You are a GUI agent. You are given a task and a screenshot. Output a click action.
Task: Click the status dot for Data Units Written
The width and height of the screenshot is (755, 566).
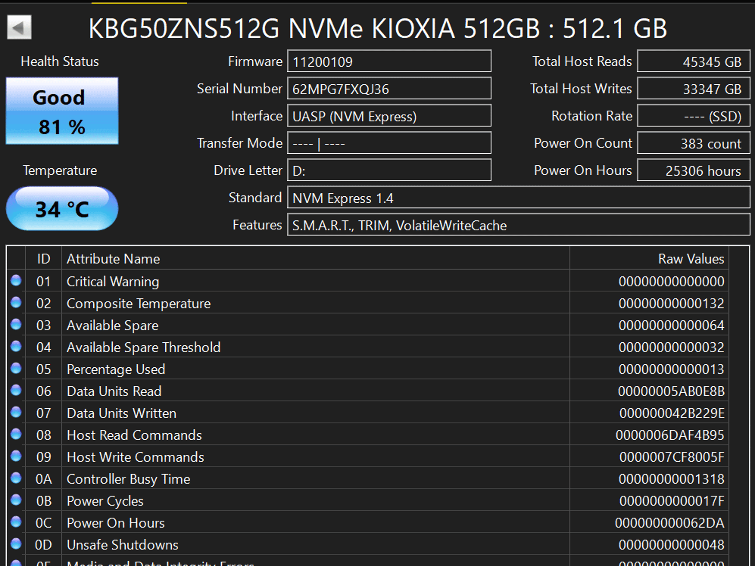tap(16, 412)
